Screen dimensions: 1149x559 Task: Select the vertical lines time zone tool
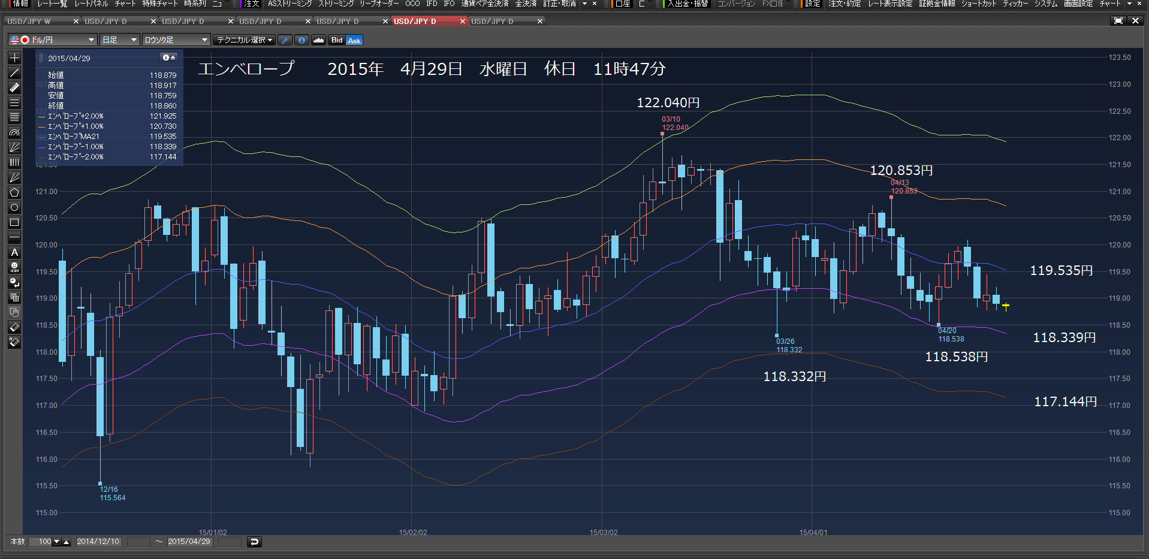point(14,162)
